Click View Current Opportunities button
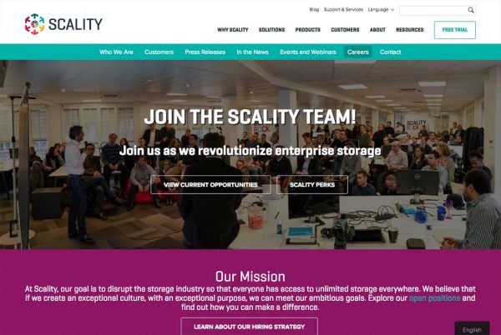 pos(210,184)
